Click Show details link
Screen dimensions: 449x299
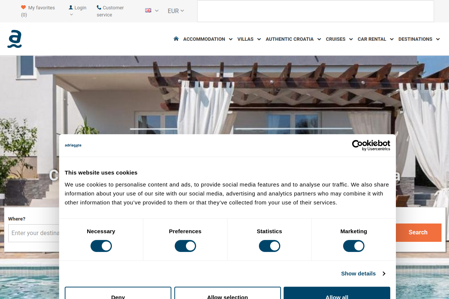point(358,274)
